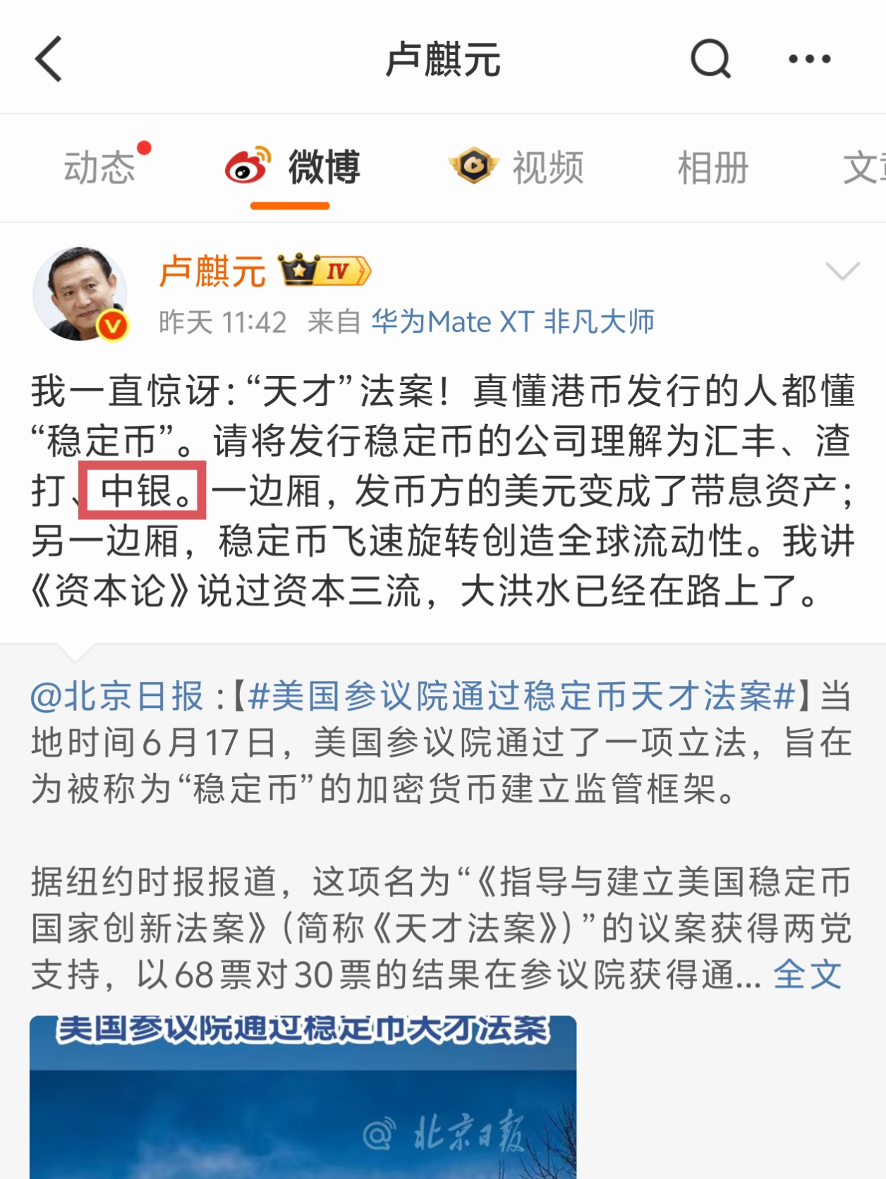Viewport: 886px width, 1179px height.
Task: Expand the post options chevron
Action: [842, 271]
